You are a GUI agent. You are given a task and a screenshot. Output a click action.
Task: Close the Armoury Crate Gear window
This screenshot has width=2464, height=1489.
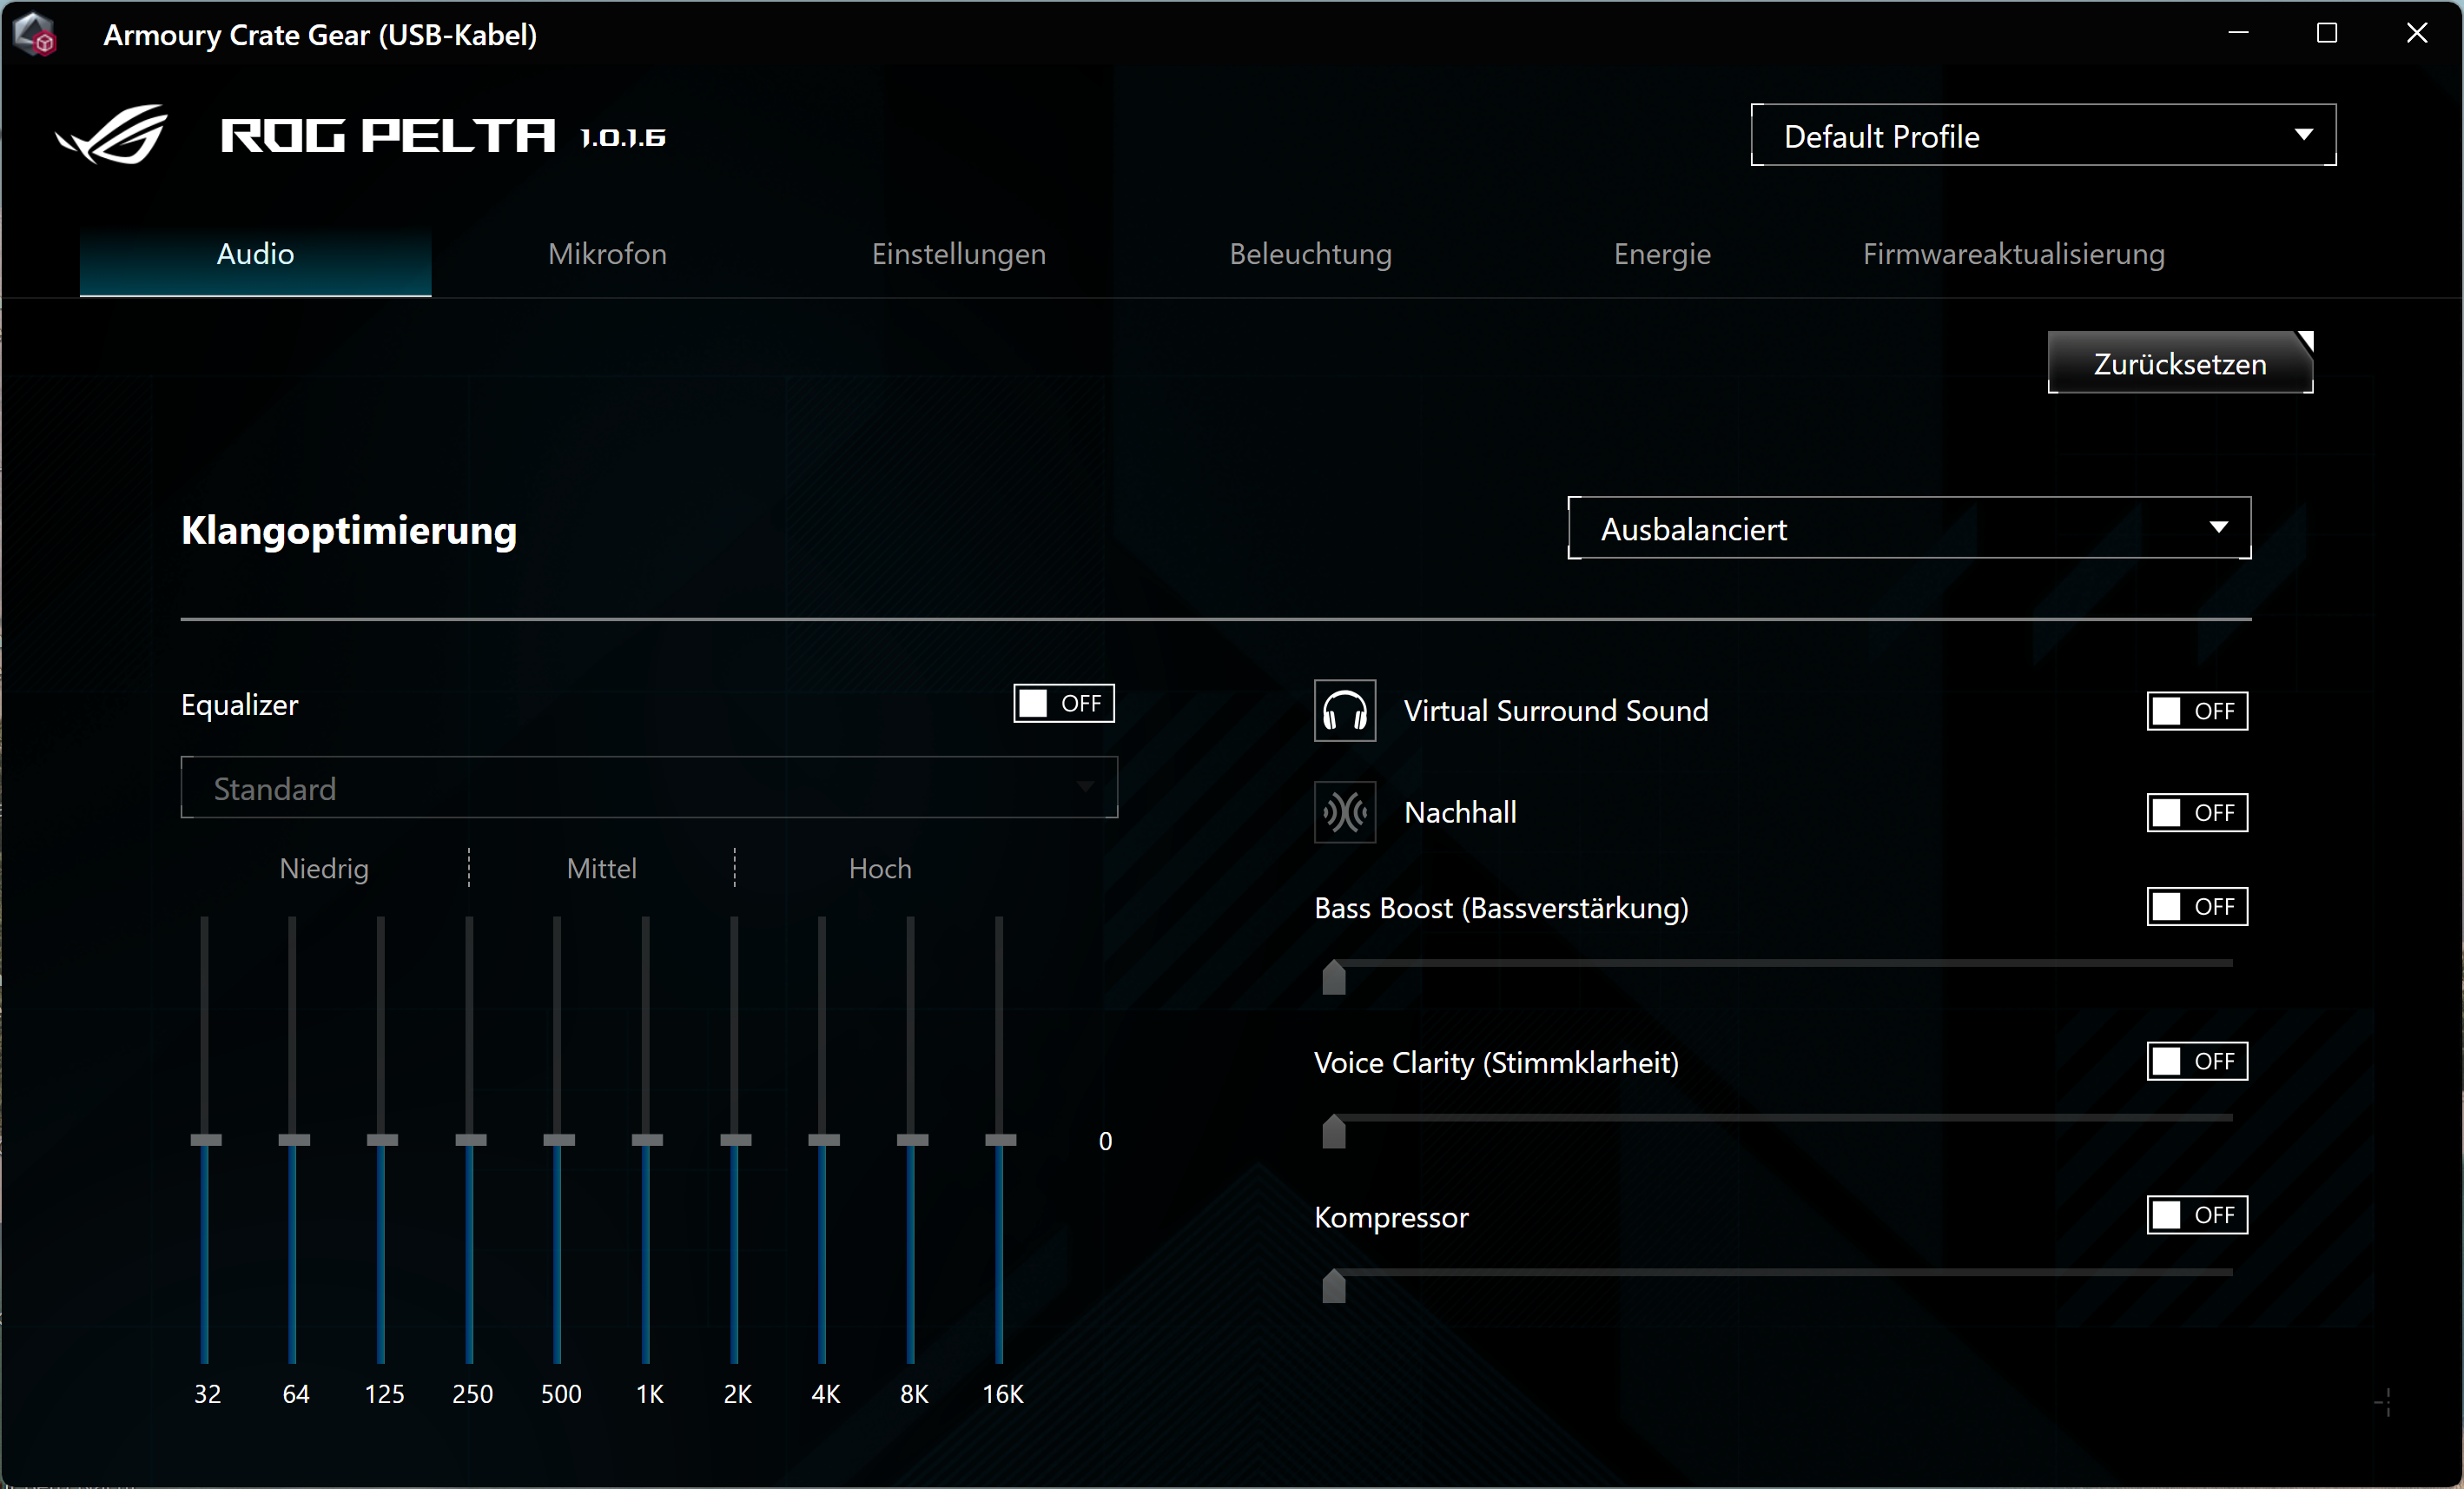pos(2416,33)
